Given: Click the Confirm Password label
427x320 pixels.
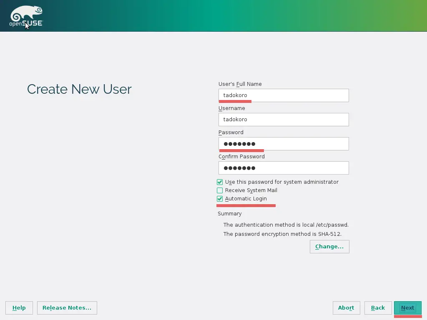Looking at the screenshot, I should (x=241, y=157).
